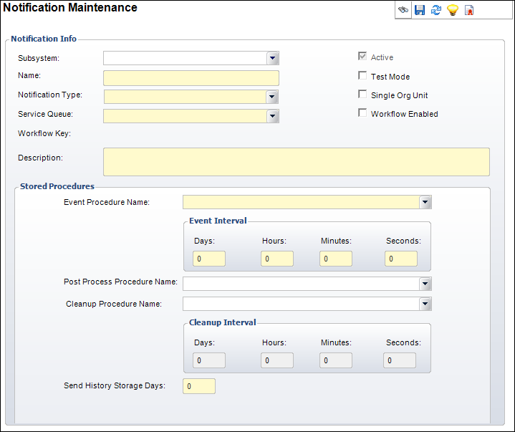Open the Service Queue dropdown list

click(272, 116)
